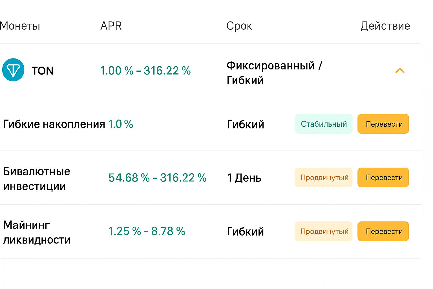
Task: Select the TON coin name
Action: coord(43,71)
